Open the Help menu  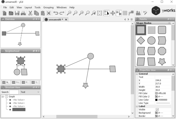click(x=72, y=7)
